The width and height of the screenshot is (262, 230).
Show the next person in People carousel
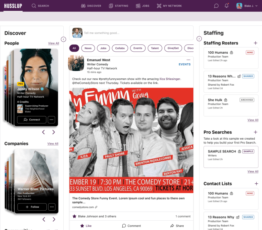pyautogui.click(x=54, y=132)
